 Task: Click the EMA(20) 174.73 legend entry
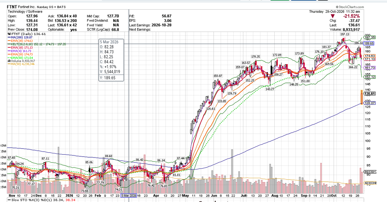pos(20,54)
